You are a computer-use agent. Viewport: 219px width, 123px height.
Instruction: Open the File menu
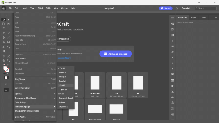pos(10,8)
